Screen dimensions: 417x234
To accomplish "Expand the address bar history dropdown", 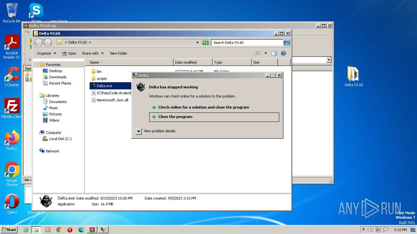I will [197, 43].
